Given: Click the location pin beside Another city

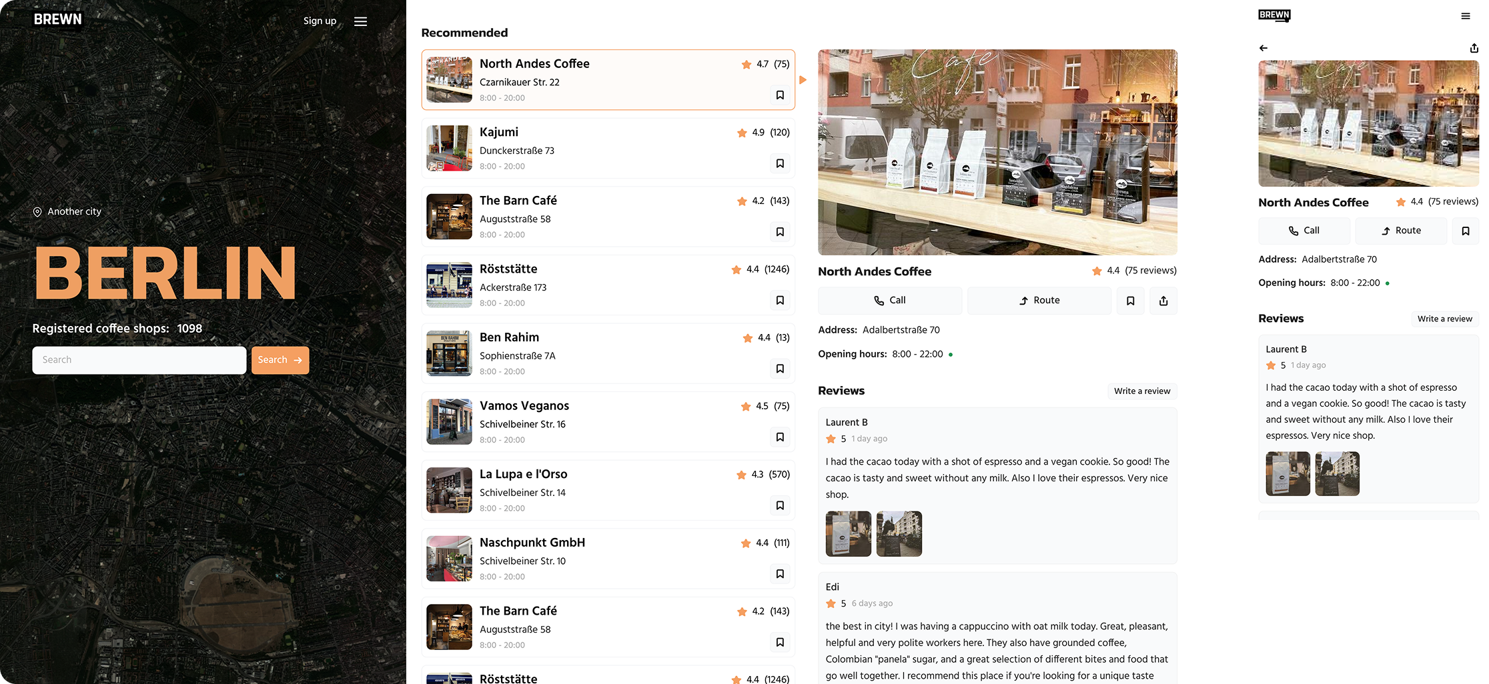Looking at the screenshot, I should 37,212.
